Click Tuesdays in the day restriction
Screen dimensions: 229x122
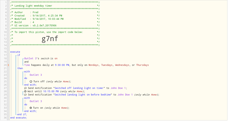tap(107, 65)
